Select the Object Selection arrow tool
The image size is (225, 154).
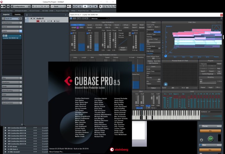click(100, 6)
